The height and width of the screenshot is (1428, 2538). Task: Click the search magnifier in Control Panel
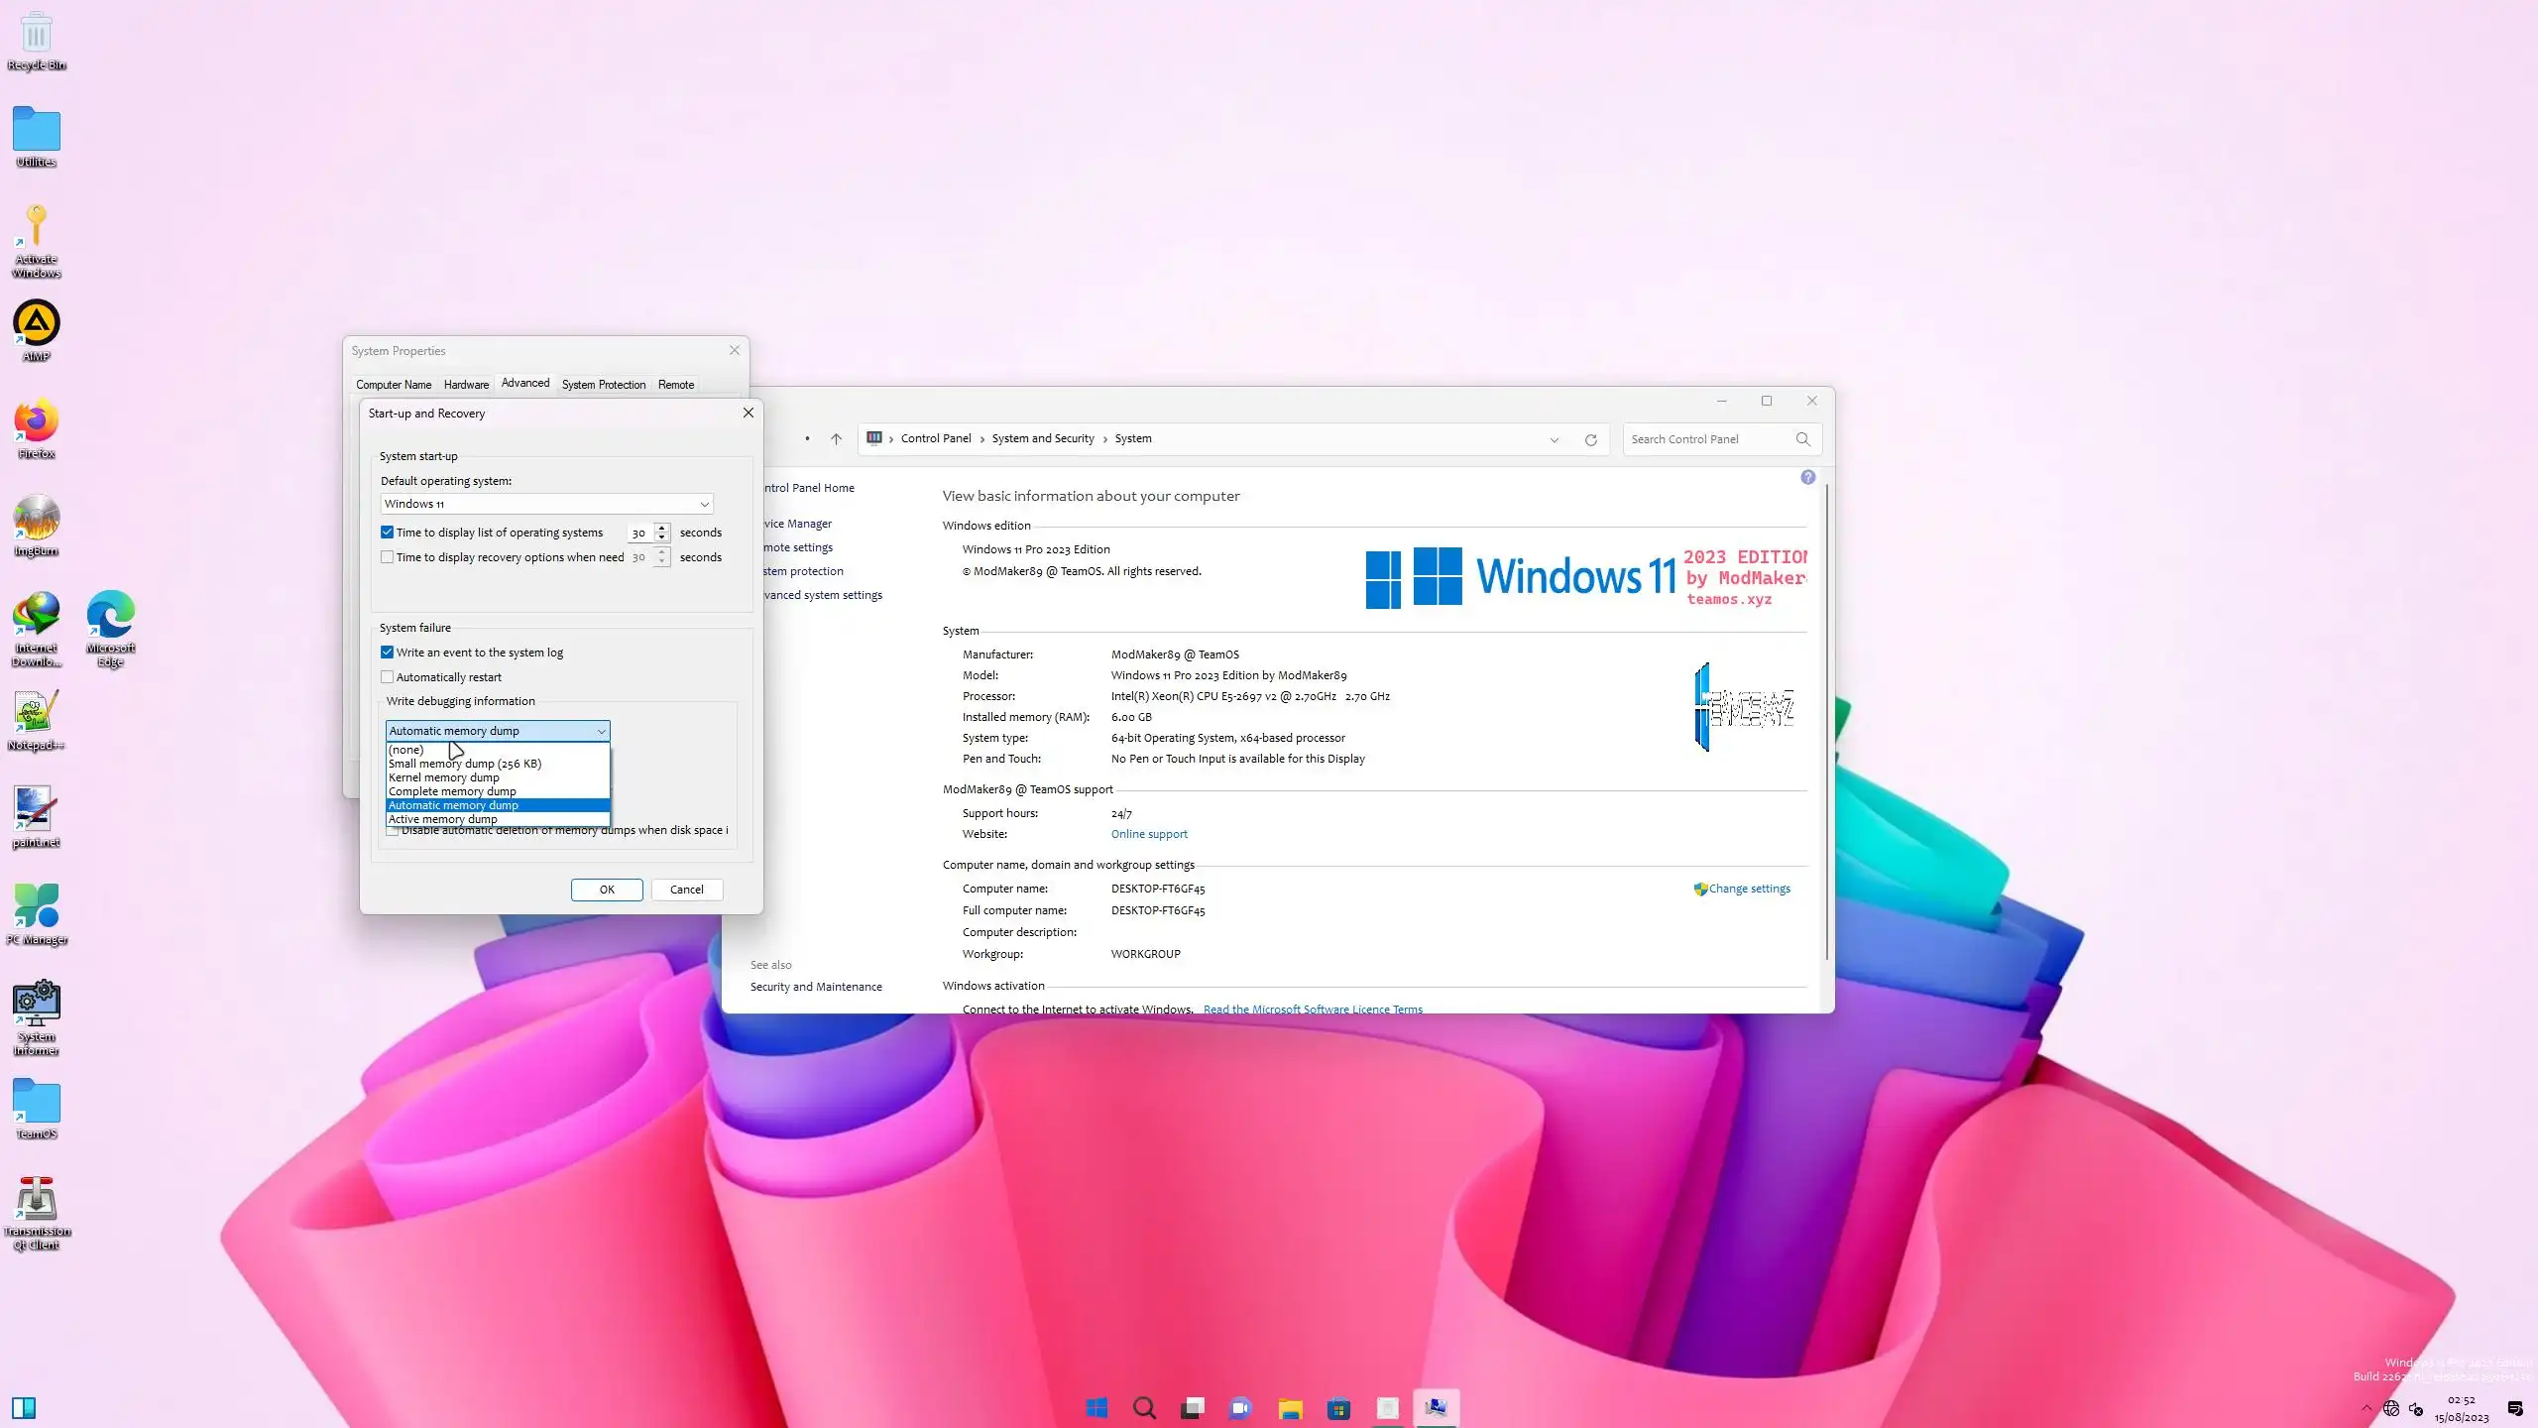[1802, 439]
